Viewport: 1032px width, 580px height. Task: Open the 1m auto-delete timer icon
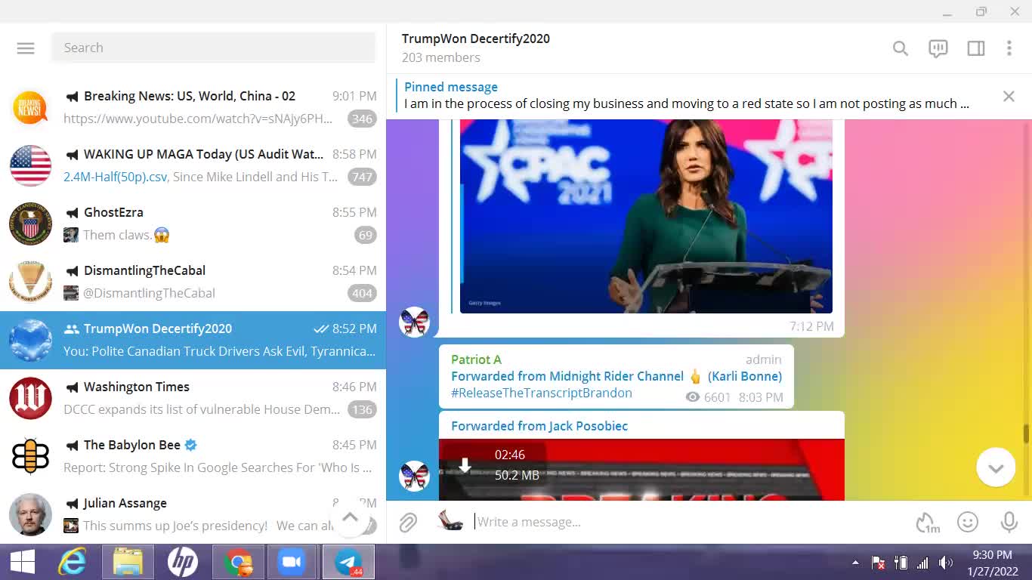[928, 522]
